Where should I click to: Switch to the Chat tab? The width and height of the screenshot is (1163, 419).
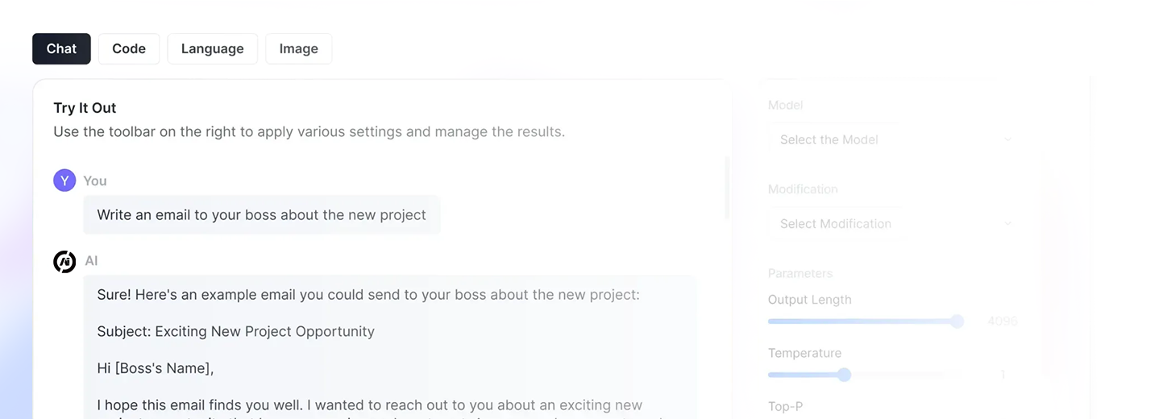coord(61,48)
